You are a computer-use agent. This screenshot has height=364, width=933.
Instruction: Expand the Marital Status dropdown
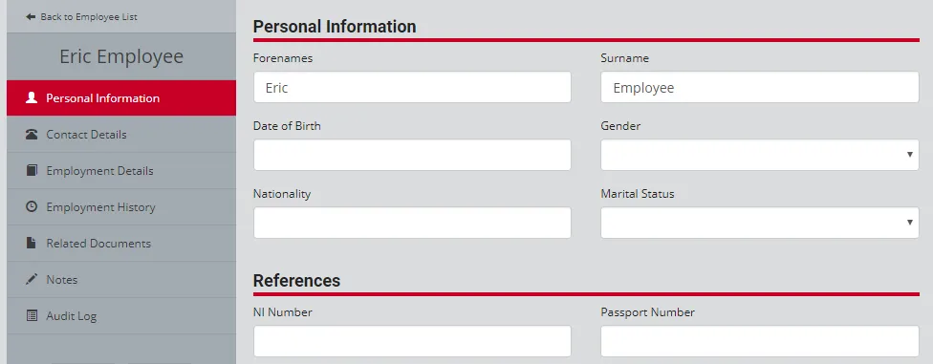coord(760,223)
